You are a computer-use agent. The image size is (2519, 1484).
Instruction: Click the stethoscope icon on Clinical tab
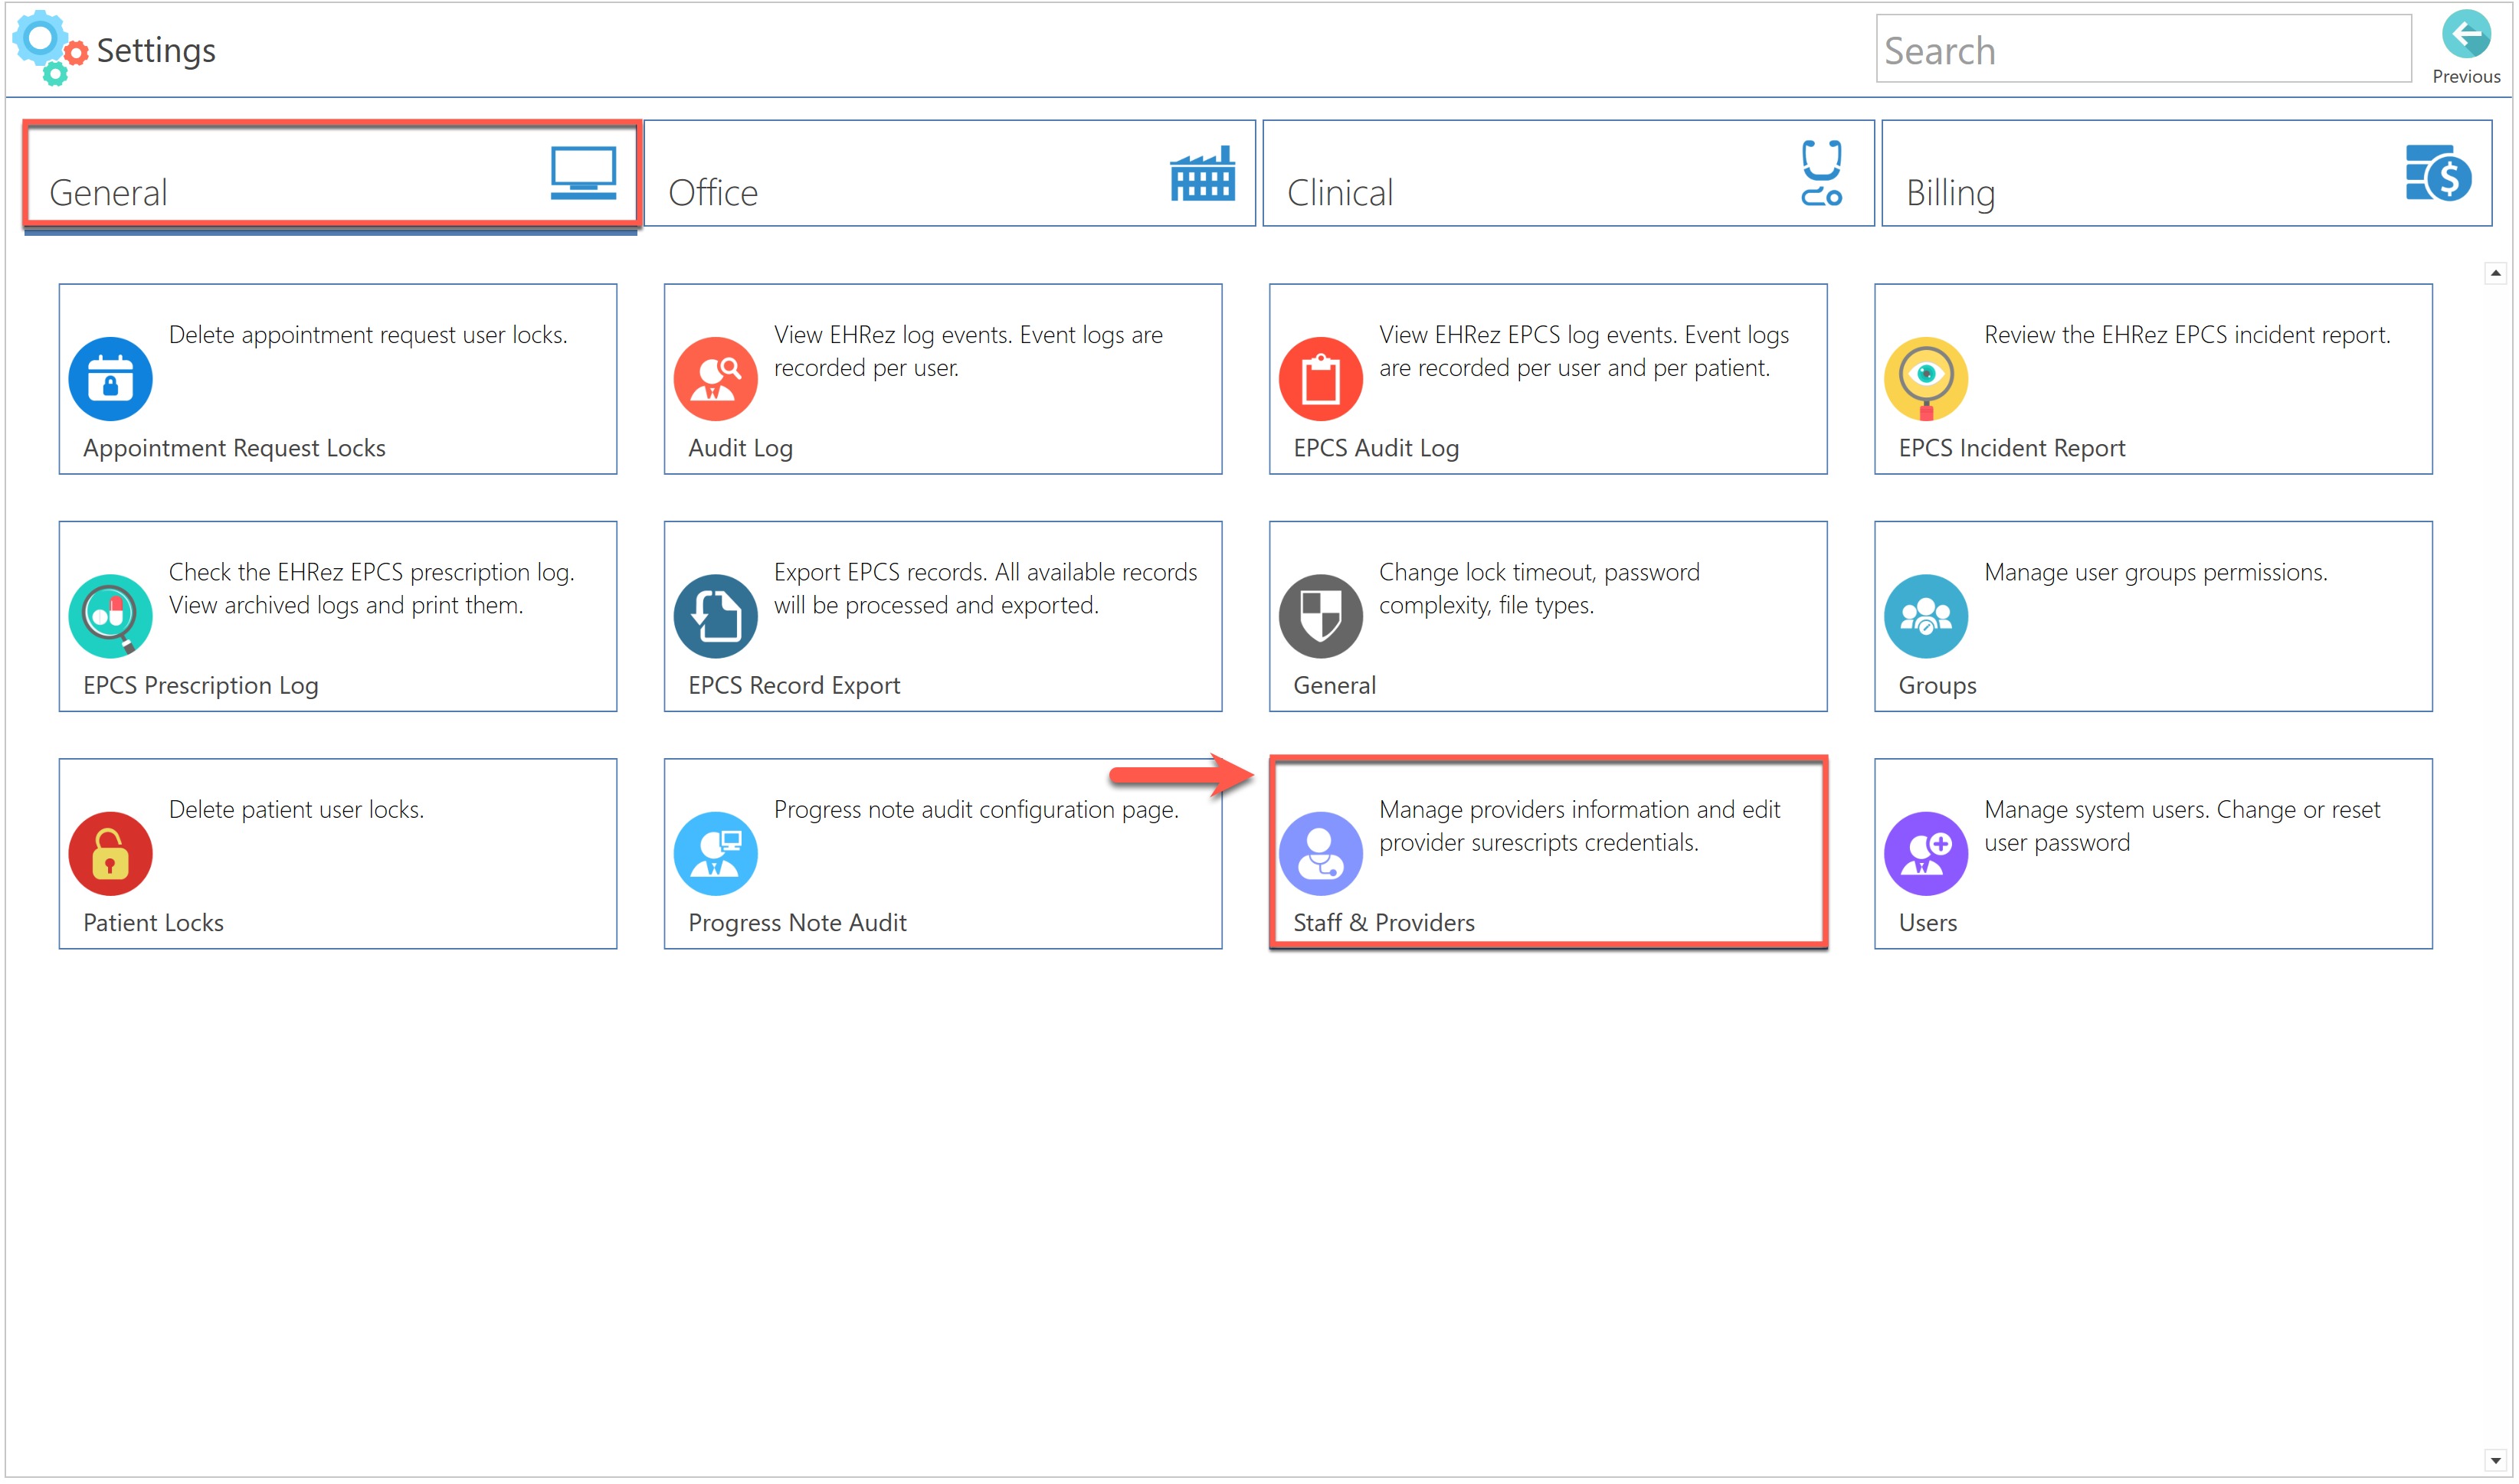pyautogui.click(x=1821, y=173)
